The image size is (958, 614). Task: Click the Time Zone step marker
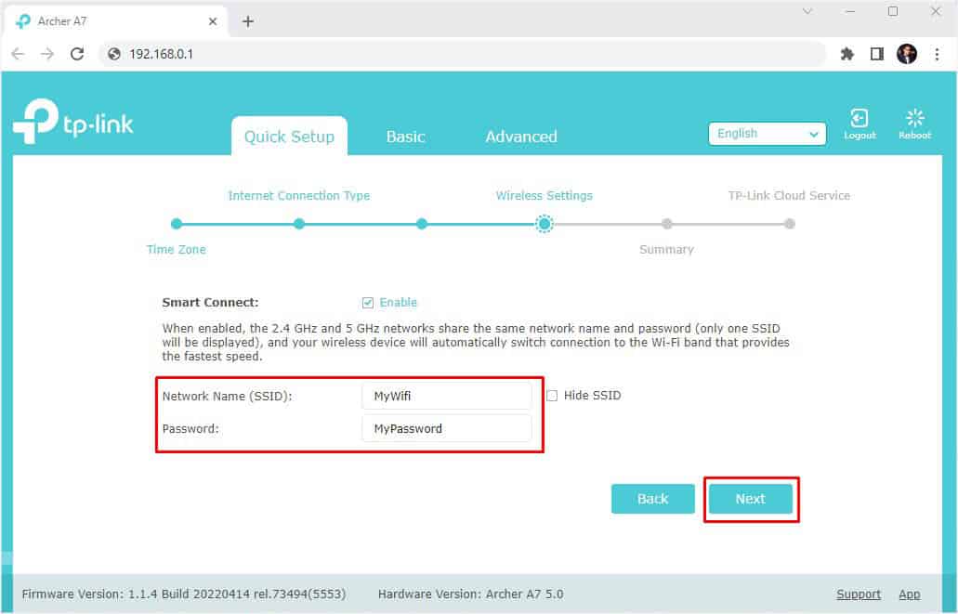click(x=177, y=224)
